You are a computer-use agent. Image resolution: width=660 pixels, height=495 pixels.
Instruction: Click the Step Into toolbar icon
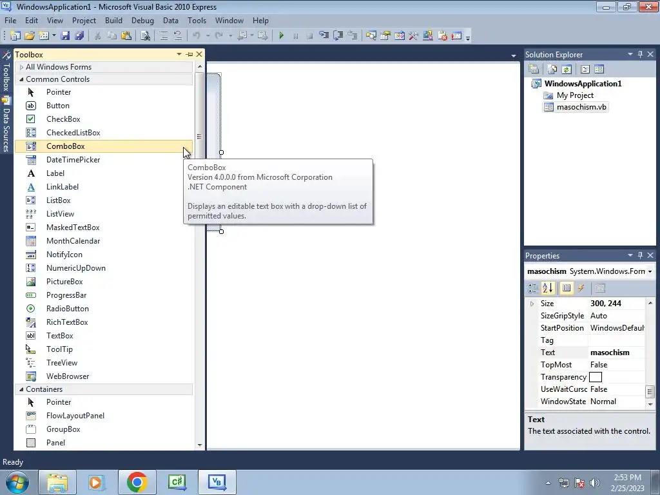coord(324,36)
